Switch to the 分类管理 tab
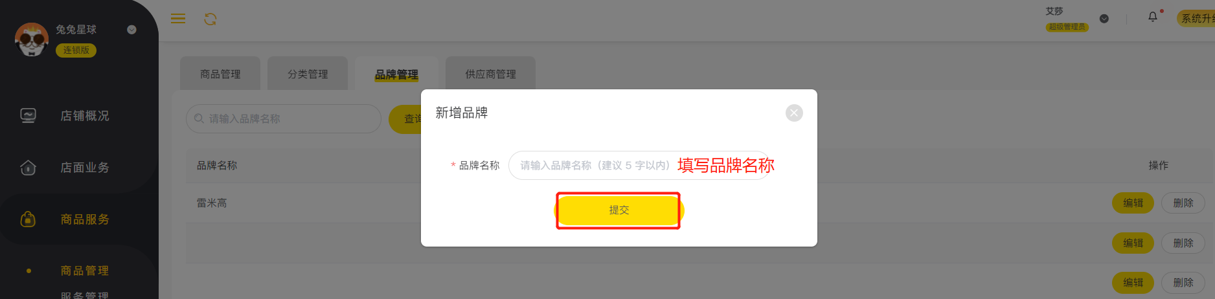 click(x=308, y=74)
